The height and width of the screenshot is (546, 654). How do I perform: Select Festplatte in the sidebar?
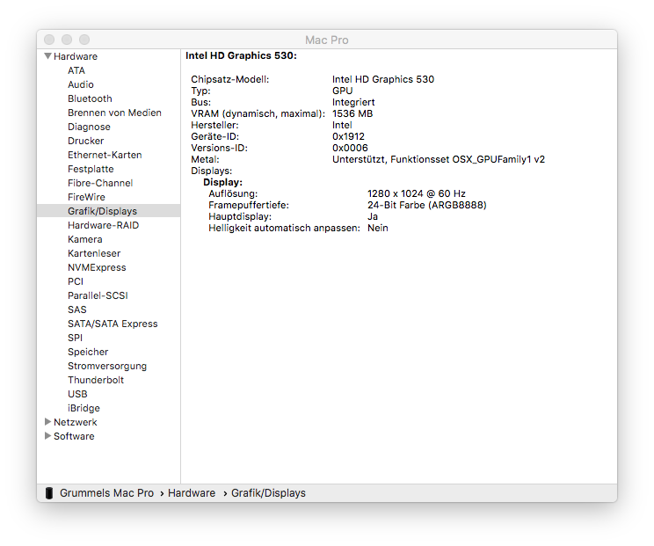click(91, 169)
